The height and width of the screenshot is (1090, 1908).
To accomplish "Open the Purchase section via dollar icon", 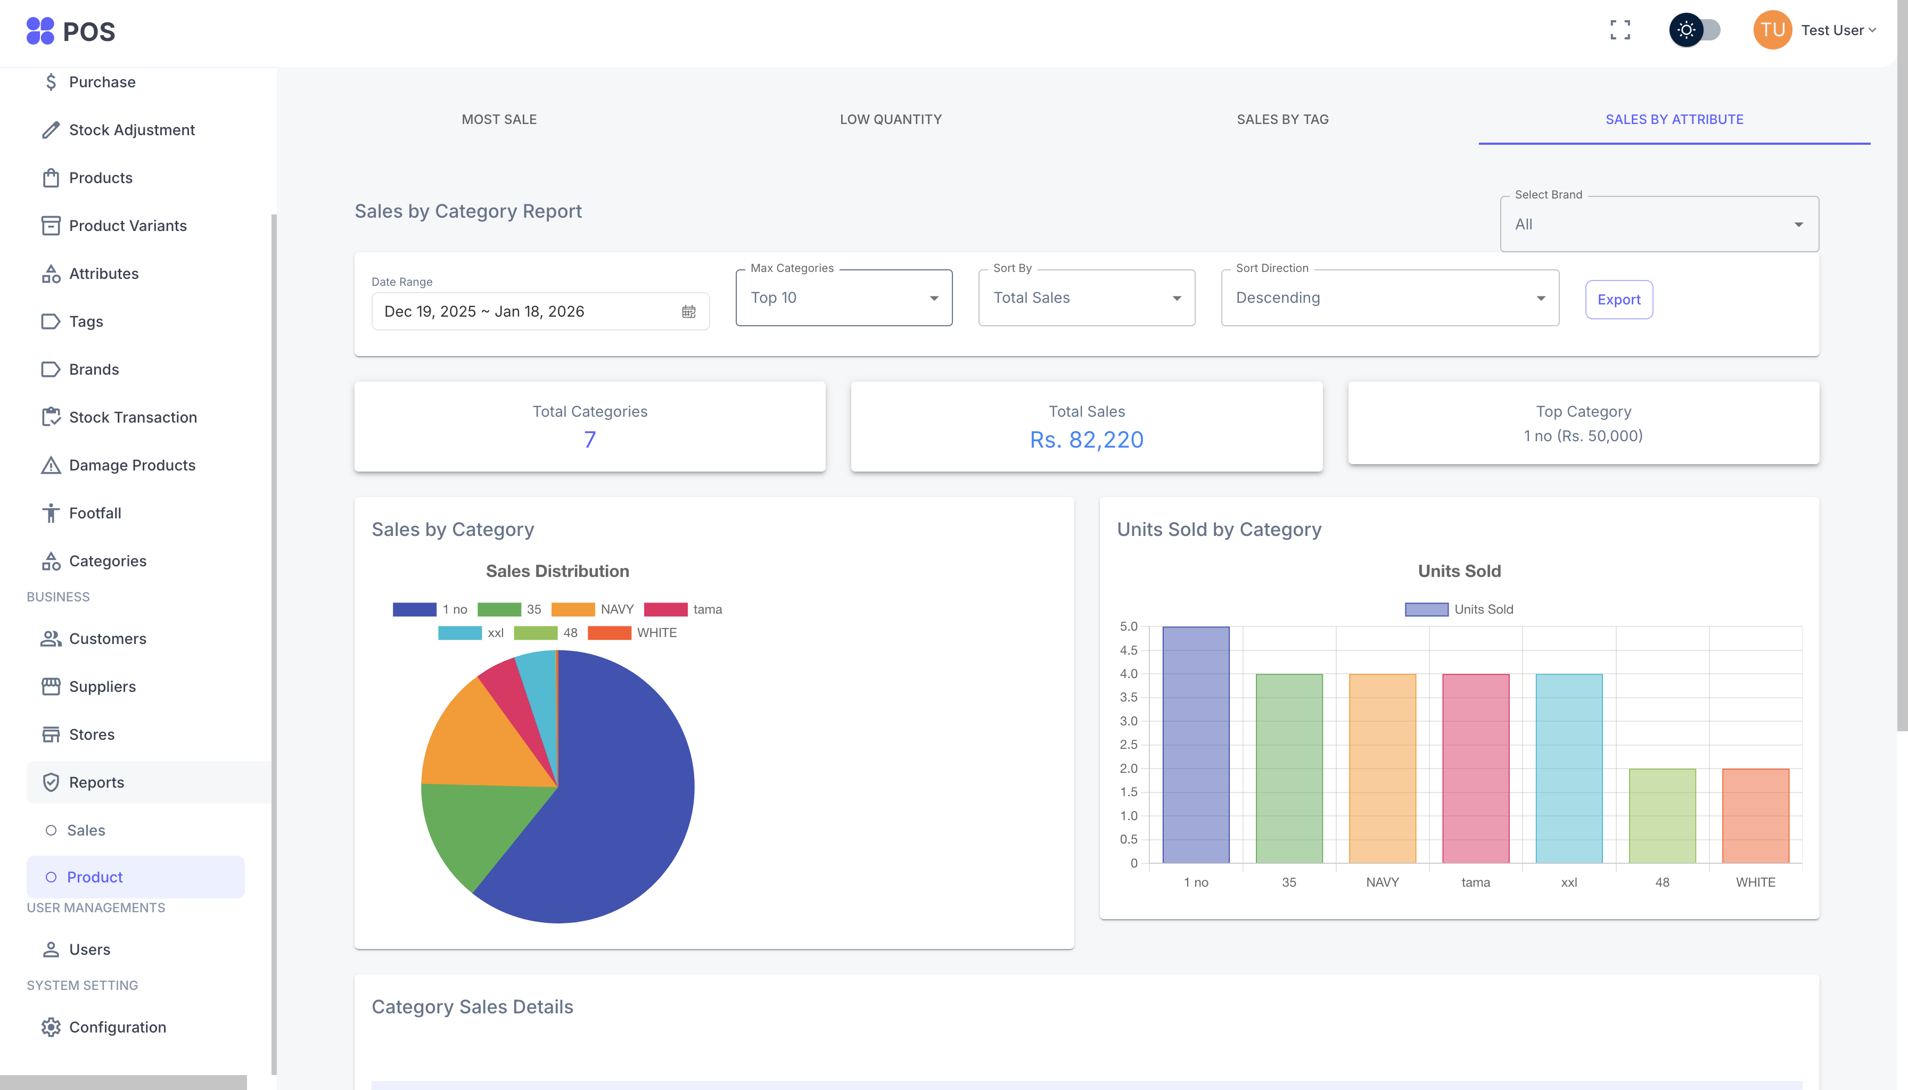I will pyautogui.click(x=50, y=81).
